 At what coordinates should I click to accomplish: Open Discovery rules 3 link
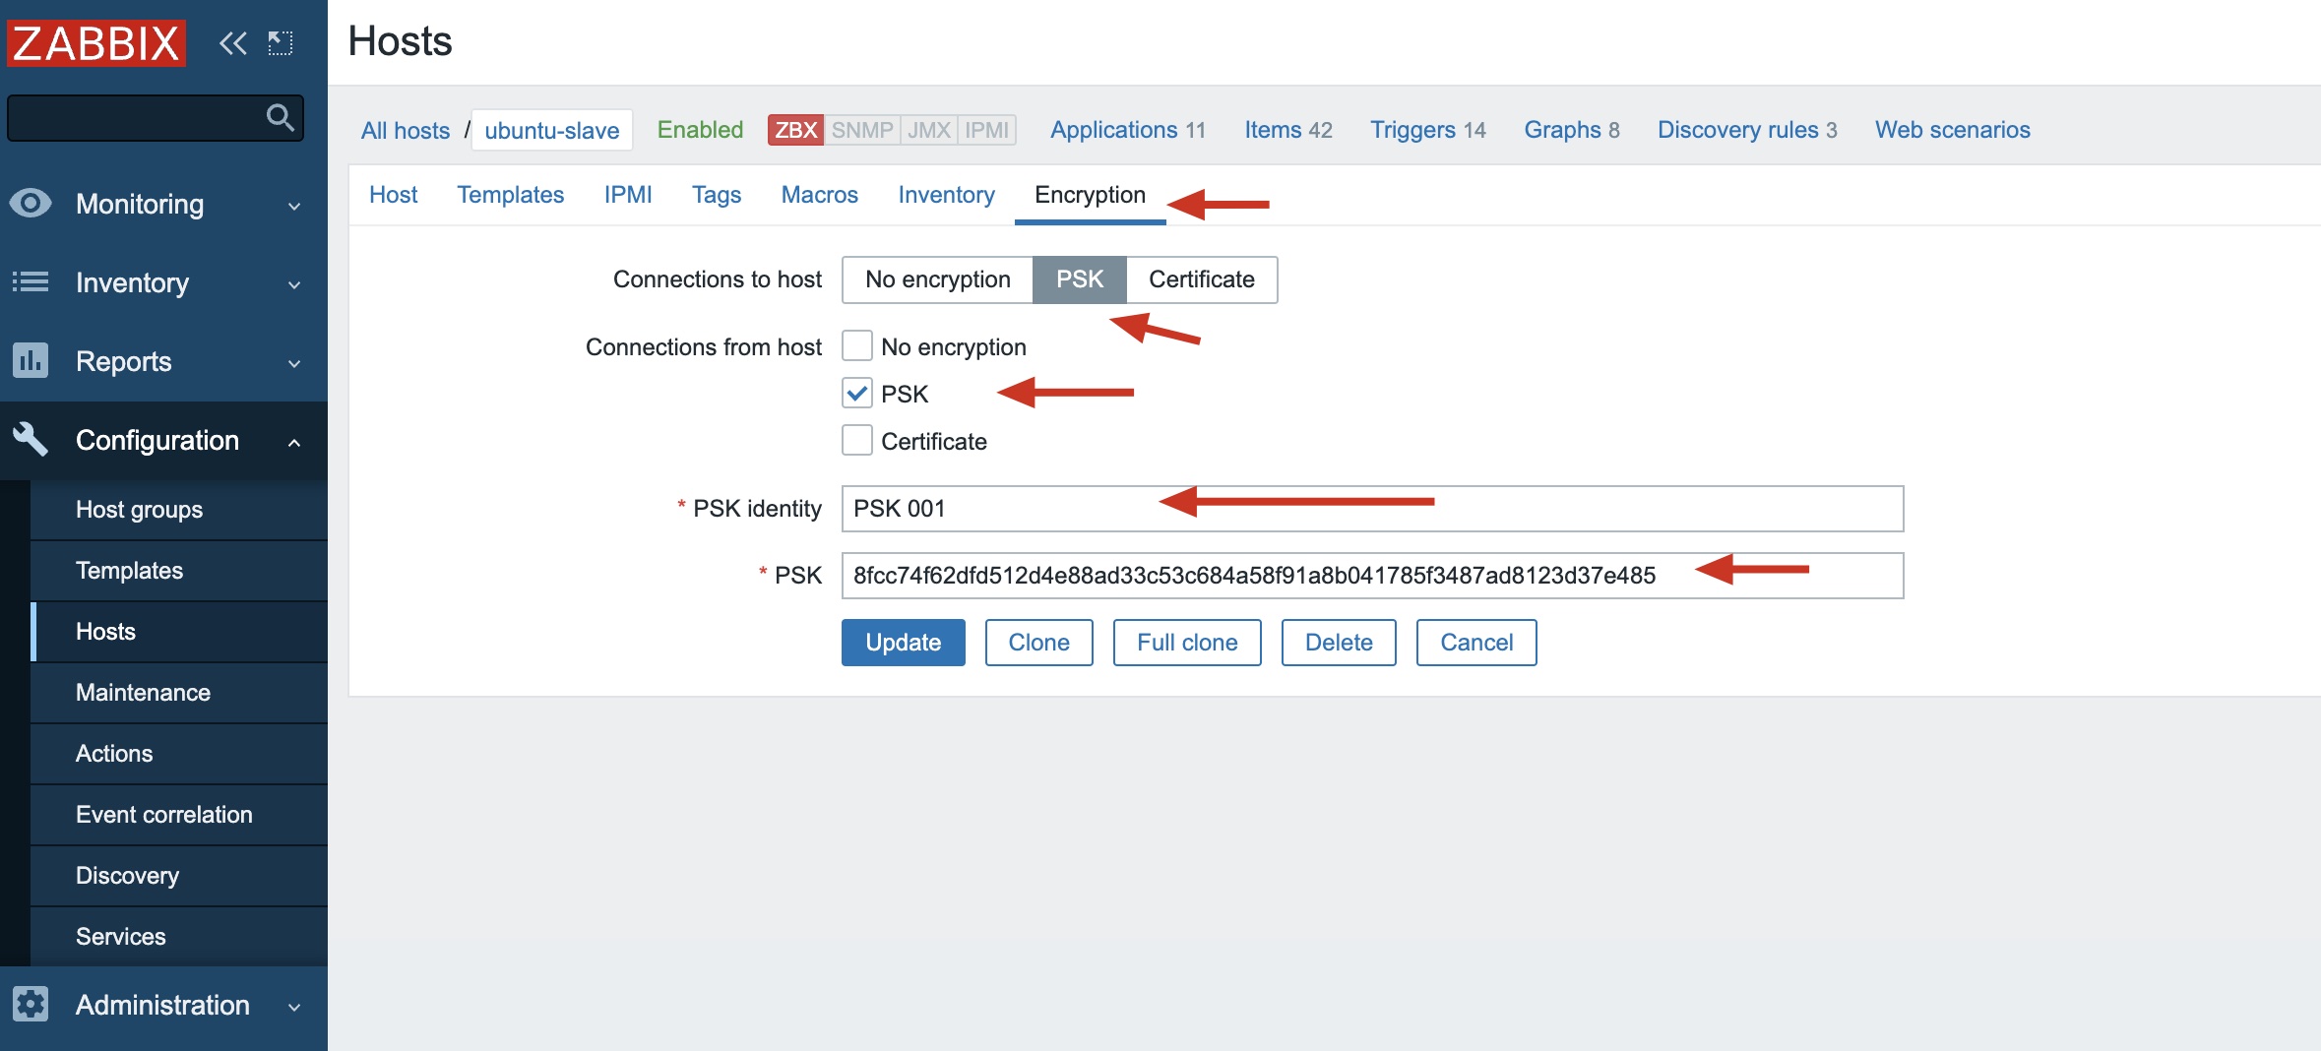(x=1747, y=130)
